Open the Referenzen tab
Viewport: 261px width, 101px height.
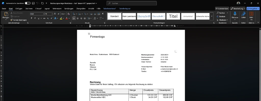[57, 9]
